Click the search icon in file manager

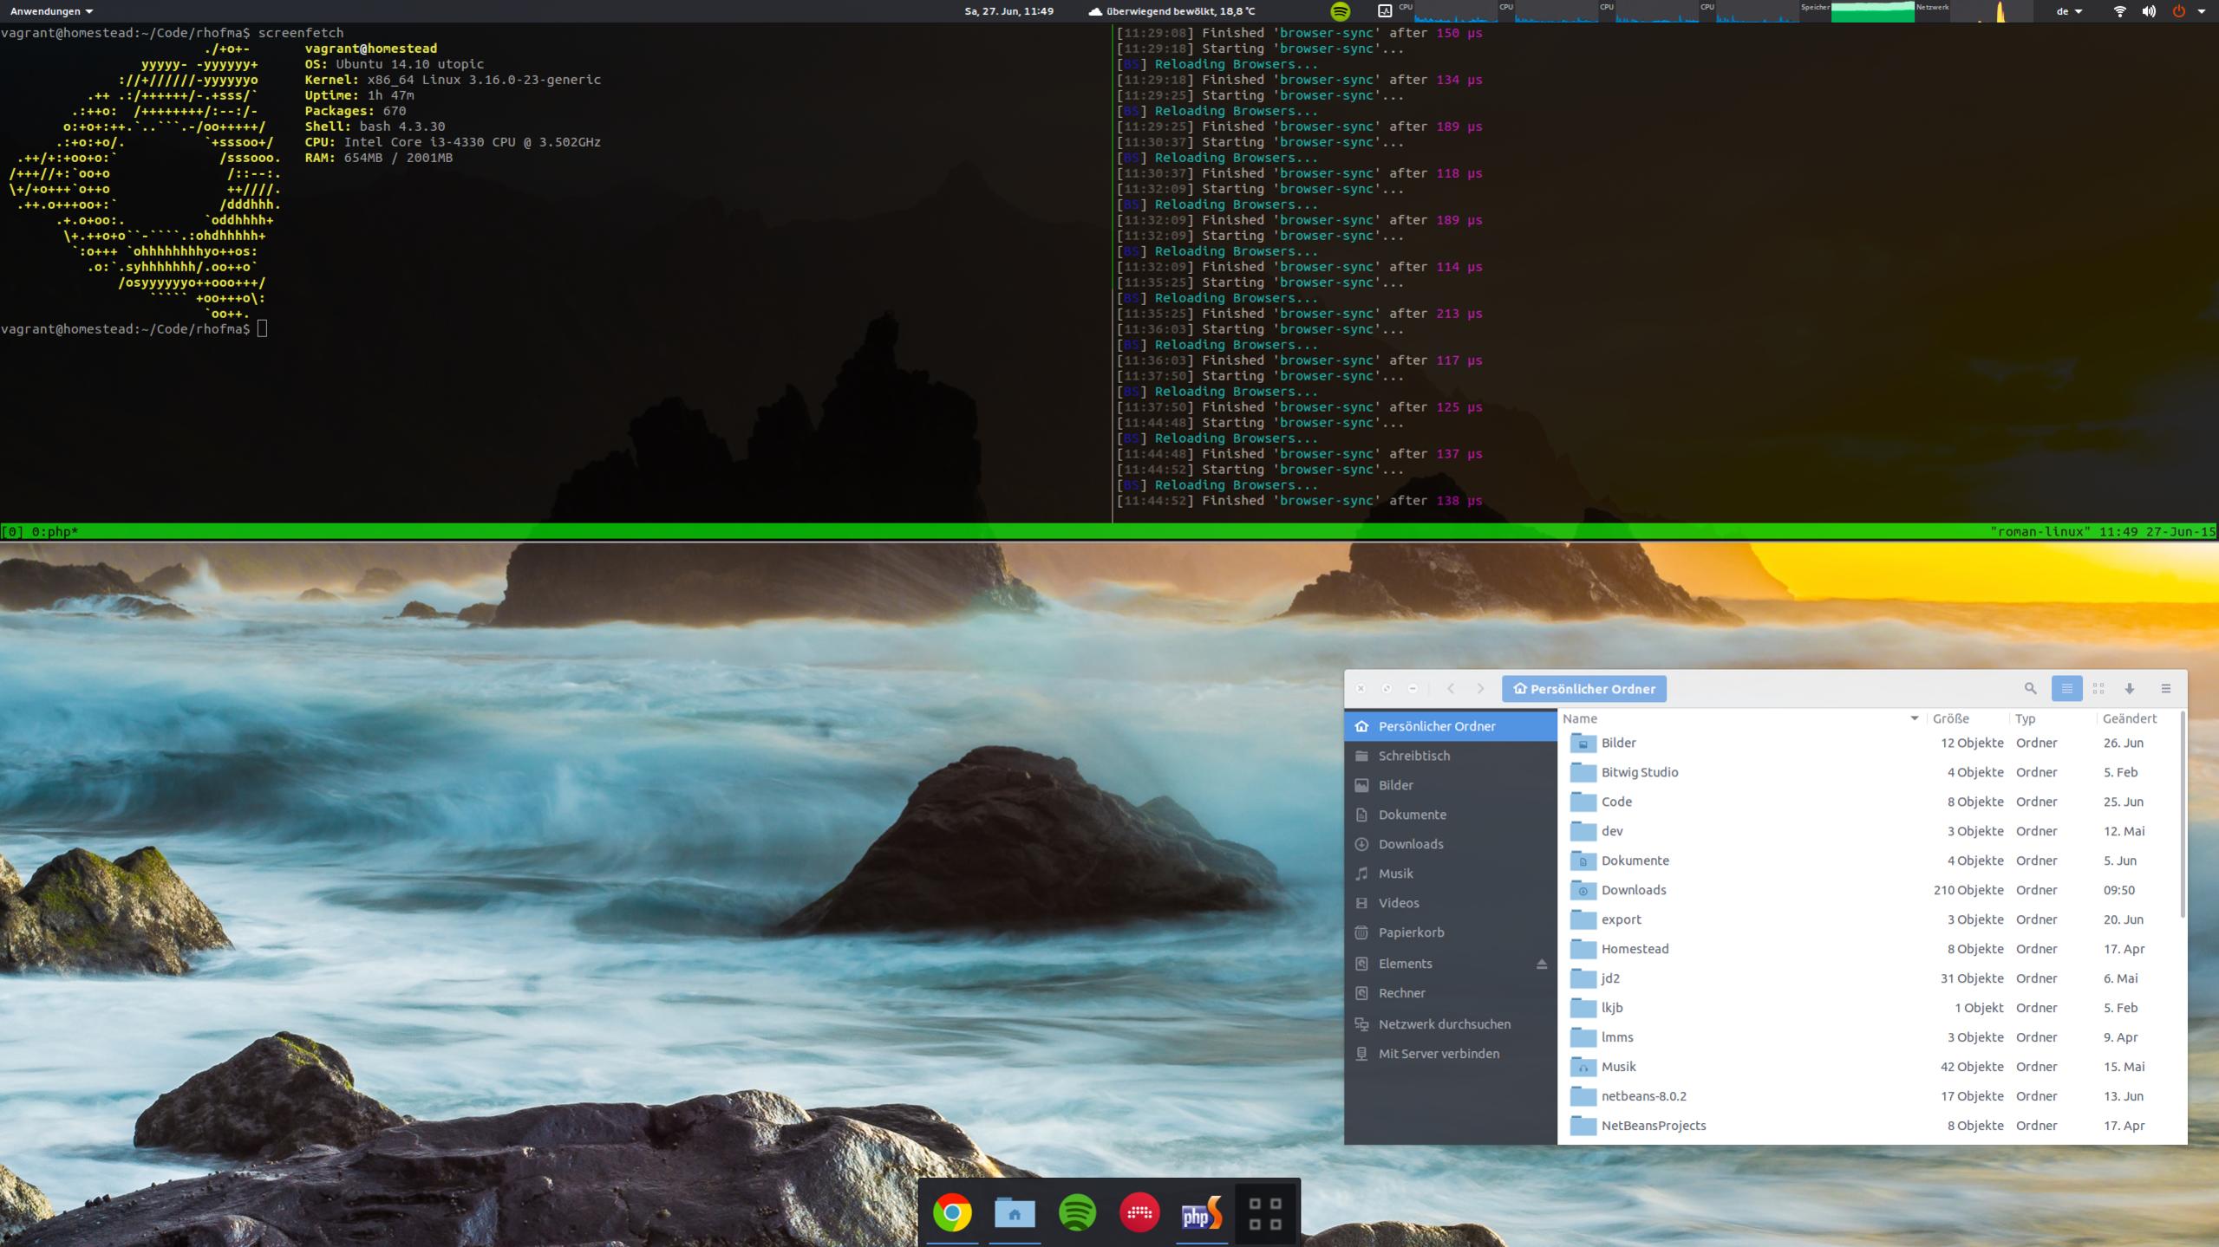pos(2030,688)
